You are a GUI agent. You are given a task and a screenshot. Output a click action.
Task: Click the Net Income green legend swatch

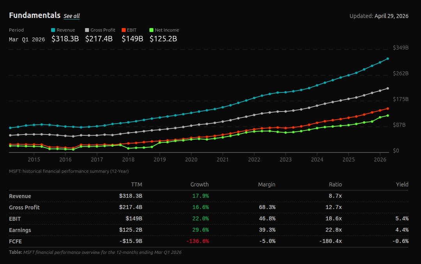(x=151, y=30)
